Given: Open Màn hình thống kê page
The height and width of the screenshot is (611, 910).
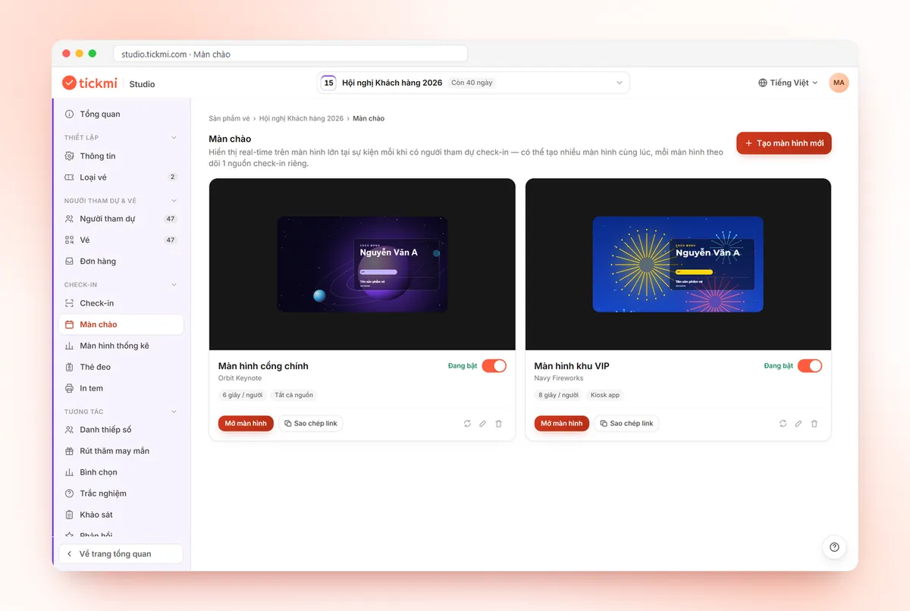Looking at the screenshot, I should pyautogui.click(x=121, y=346).
